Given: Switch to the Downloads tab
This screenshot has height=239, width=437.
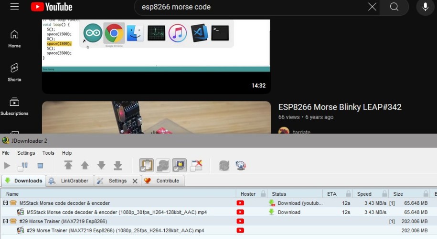Looking at the screenshot, I should coord(24,180).
